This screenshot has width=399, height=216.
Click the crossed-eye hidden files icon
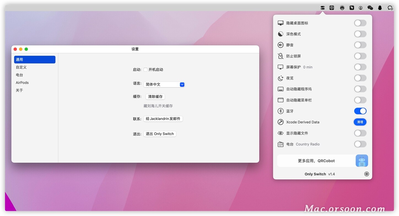[281, 133]
